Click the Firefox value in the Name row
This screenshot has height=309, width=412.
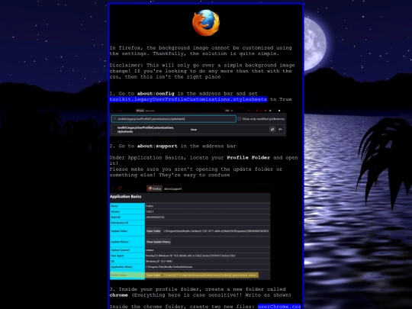(x=150, y=206)
